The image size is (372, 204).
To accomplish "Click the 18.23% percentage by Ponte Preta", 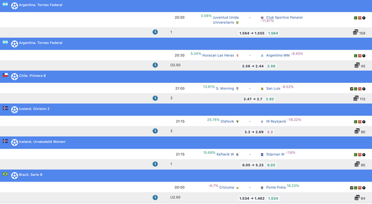I will tap(293, 185).
